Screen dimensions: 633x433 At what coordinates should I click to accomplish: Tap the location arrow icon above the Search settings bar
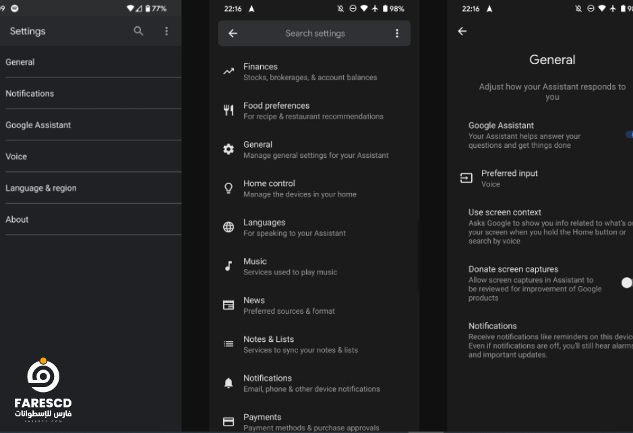pos(251,9)
